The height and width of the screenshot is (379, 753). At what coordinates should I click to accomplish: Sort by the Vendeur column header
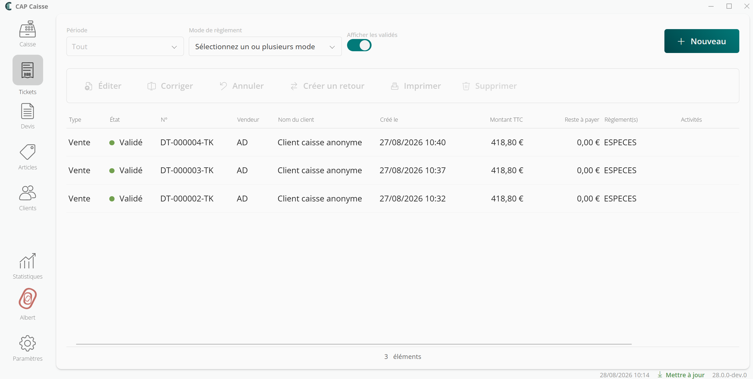tap(248, 120)
